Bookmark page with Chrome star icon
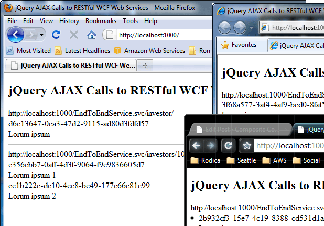This screenshot has width=324, height=226. pyautogui.click(x=247, y=146)
